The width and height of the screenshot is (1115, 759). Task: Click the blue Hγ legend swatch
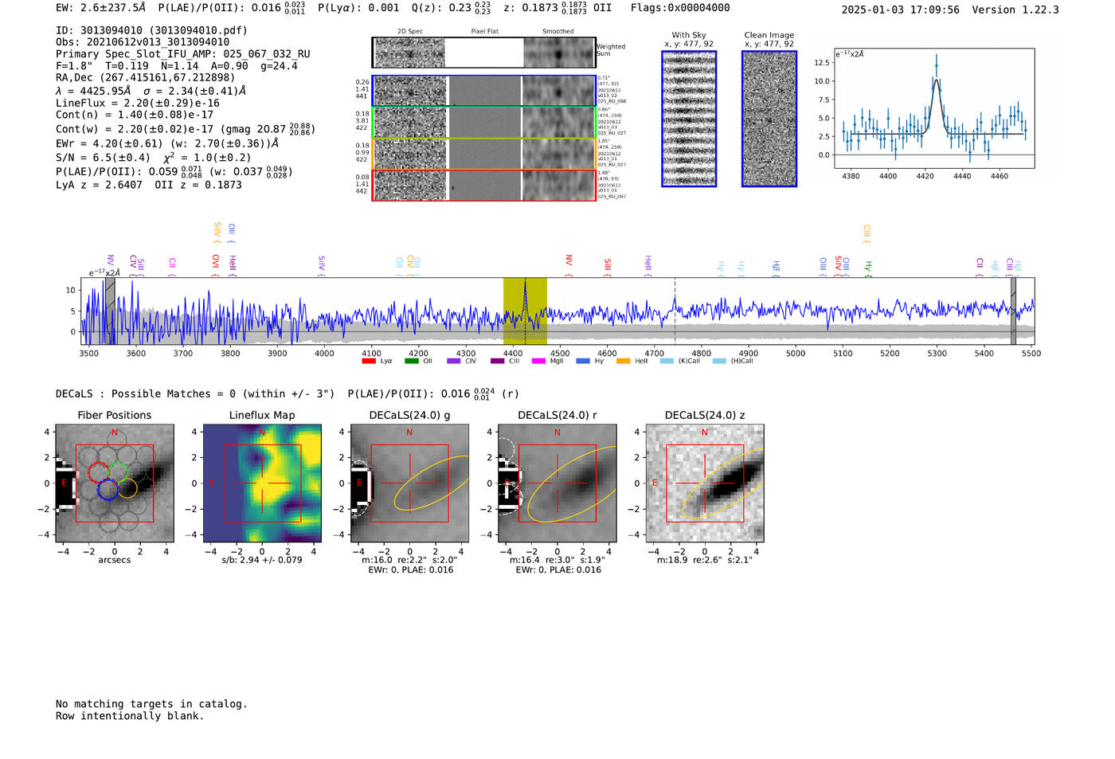point(583,362)
